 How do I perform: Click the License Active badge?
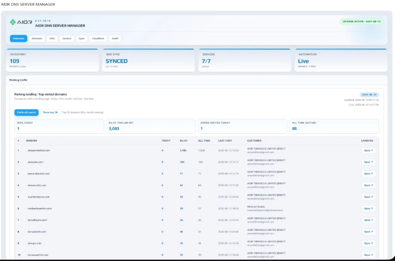(x=362, y=22)
